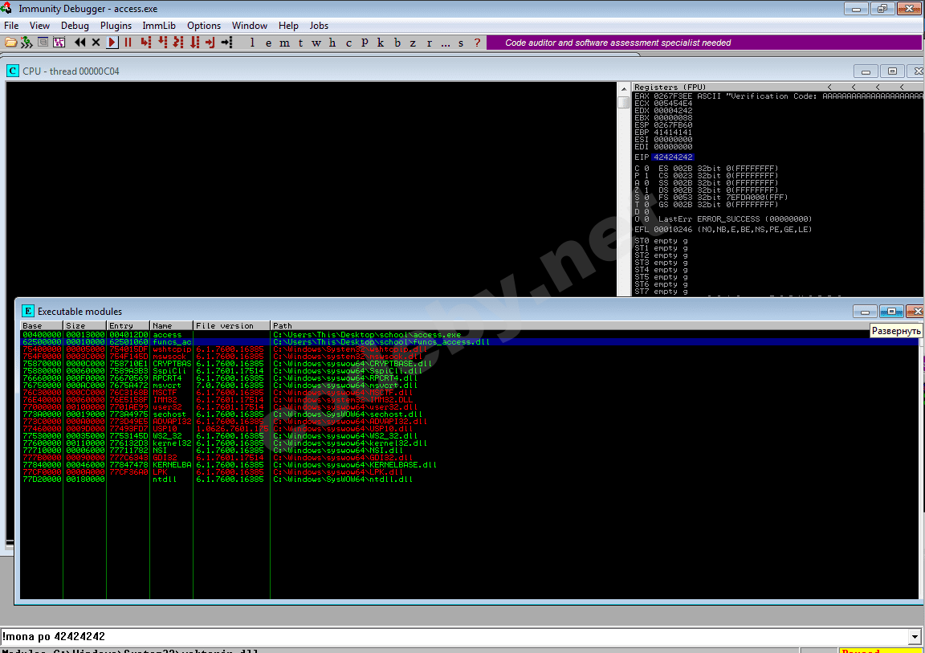Restart program with the rewind icon
The height and width of the screenshot is (653, 925).
79,43
